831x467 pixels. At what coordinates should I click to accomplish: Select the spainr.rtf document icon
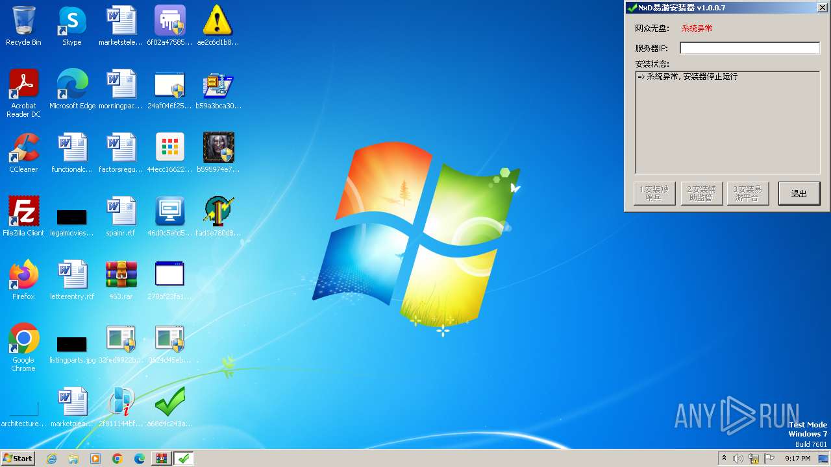coord(121,217)
